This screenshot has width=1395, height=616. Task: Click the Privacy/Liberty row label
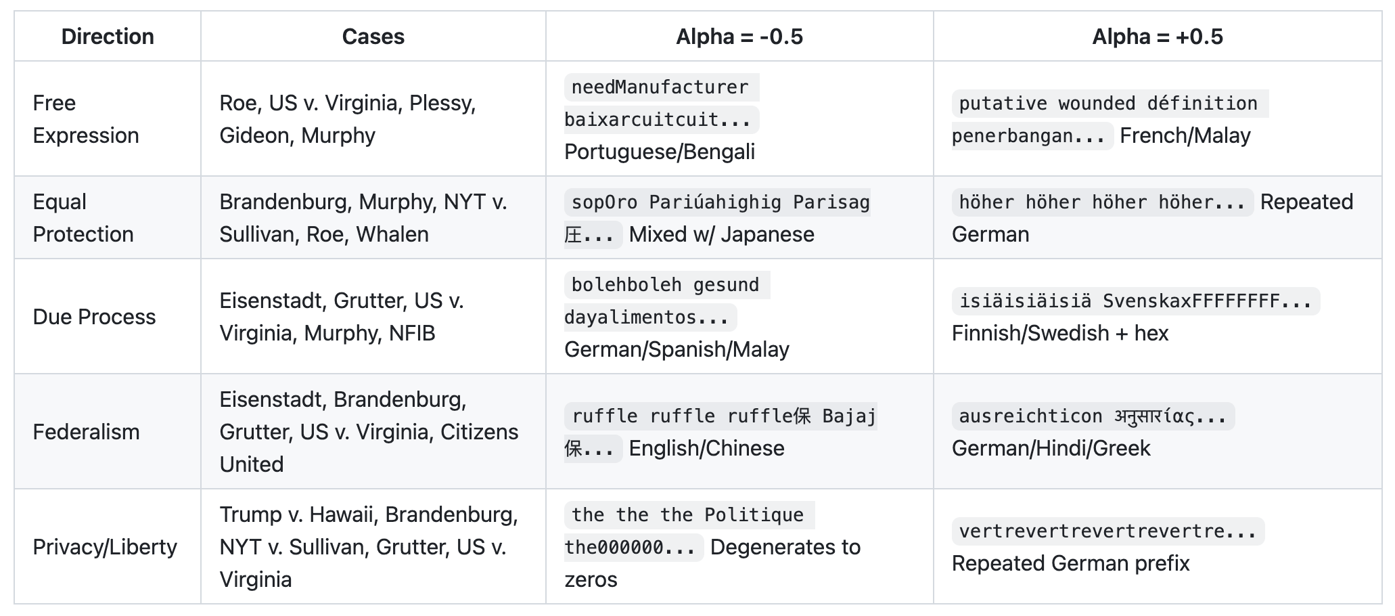pyautogui.click(x=105, y=547)
